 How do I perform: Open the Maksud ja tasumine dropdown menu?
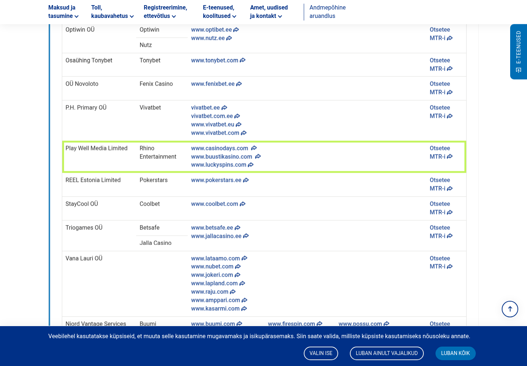tap(63, 12)
